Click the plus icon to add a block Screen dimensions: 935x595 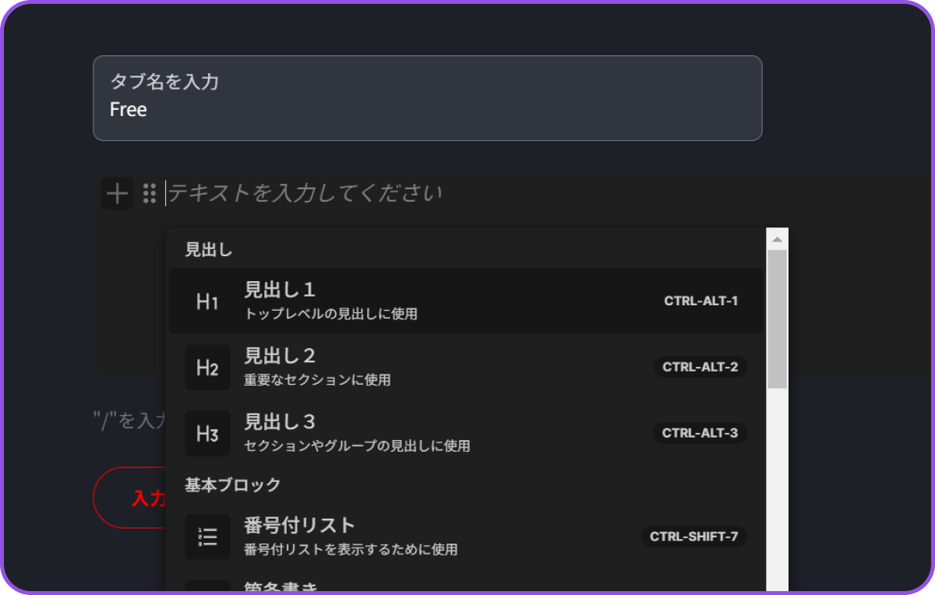pyautogui.click(x=117, y=193)
